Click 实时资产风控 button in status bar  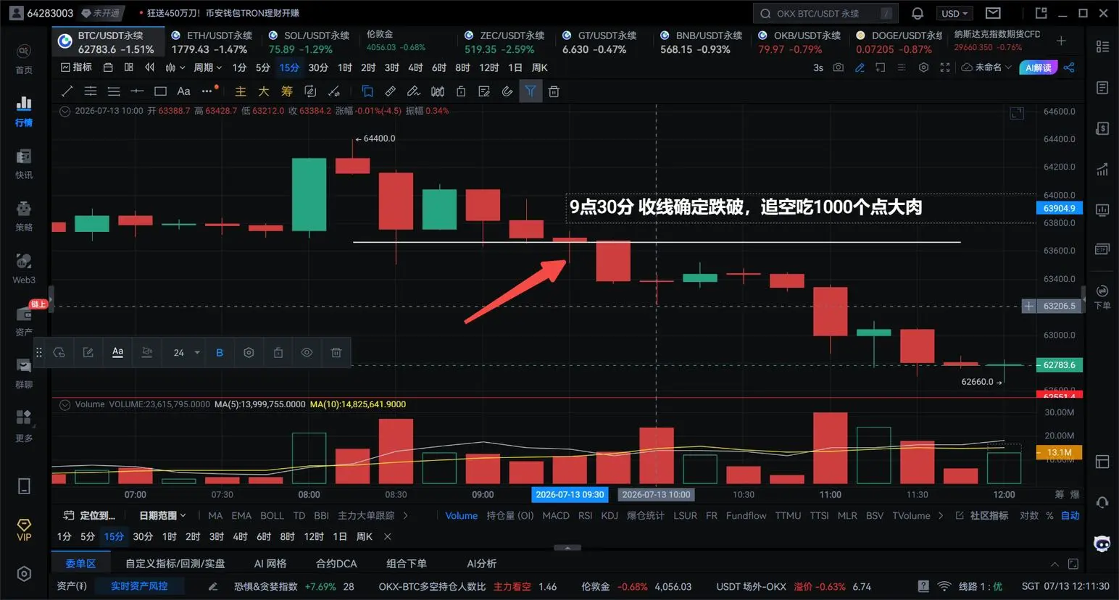(x=139, y=586)
